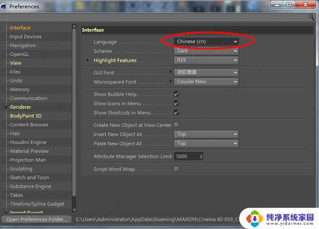This screenshot has width=319, height=229.
Task: Click the category list scroll up arrow
Action: [74, 27]
